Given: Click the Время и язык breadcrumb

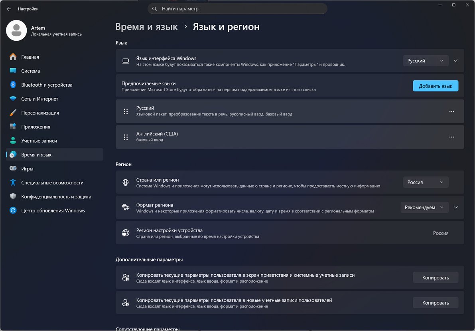Looking at the screenshot, I should click(x=146, y=27).
